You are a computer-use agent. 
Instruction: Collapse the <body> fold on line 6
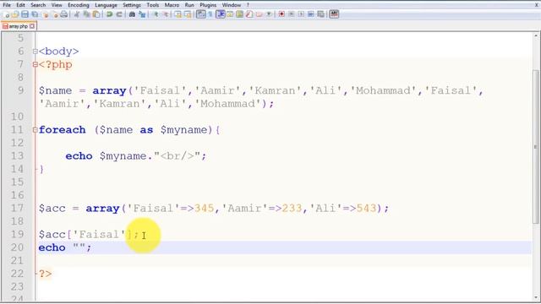[x=35, y=52]
